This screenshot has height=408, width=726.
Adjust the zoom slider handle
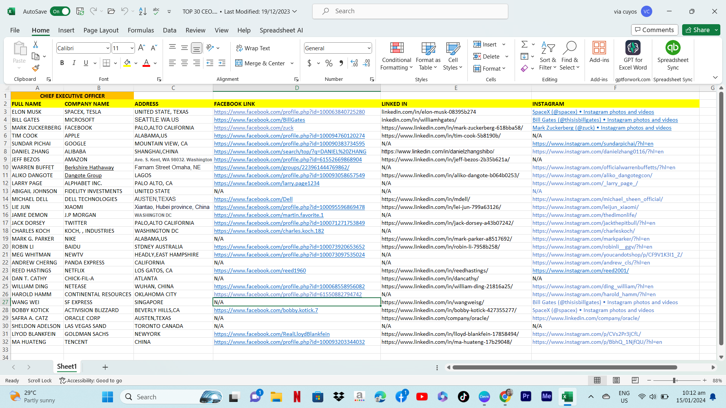pyautogui.click(x=674, y=380)
